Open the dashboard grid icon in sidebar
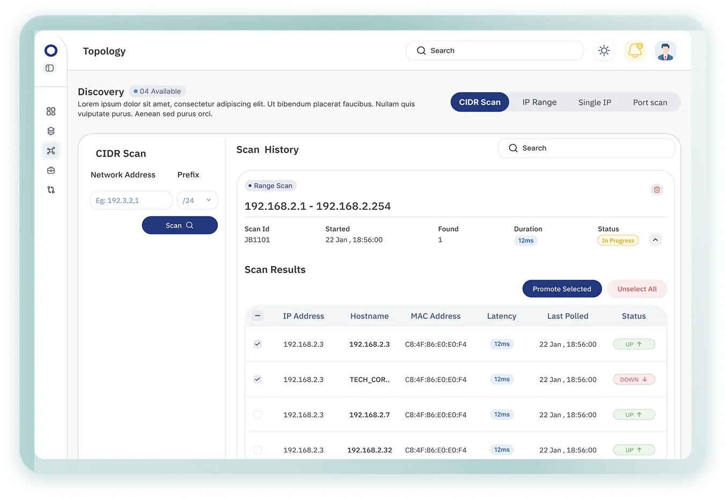This screenshot has height=498, width=726. [51, 112]
